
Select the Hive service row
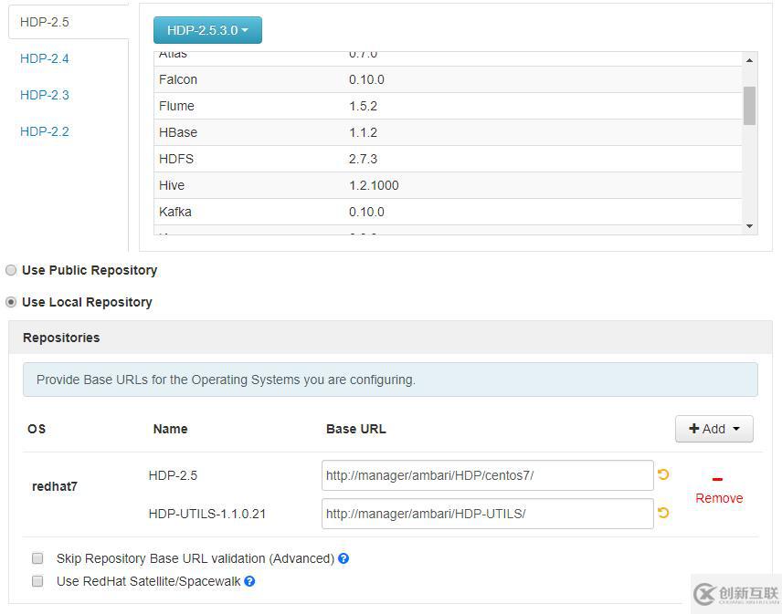pos(448,185)
